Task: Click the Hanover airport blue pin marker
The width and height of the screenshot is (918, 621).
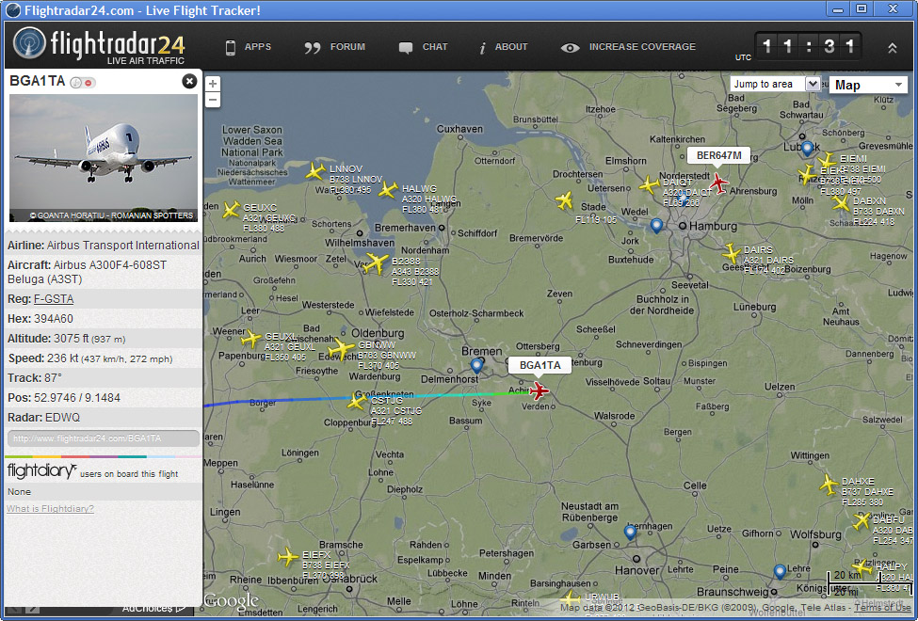Action: [x=630, y=533]
